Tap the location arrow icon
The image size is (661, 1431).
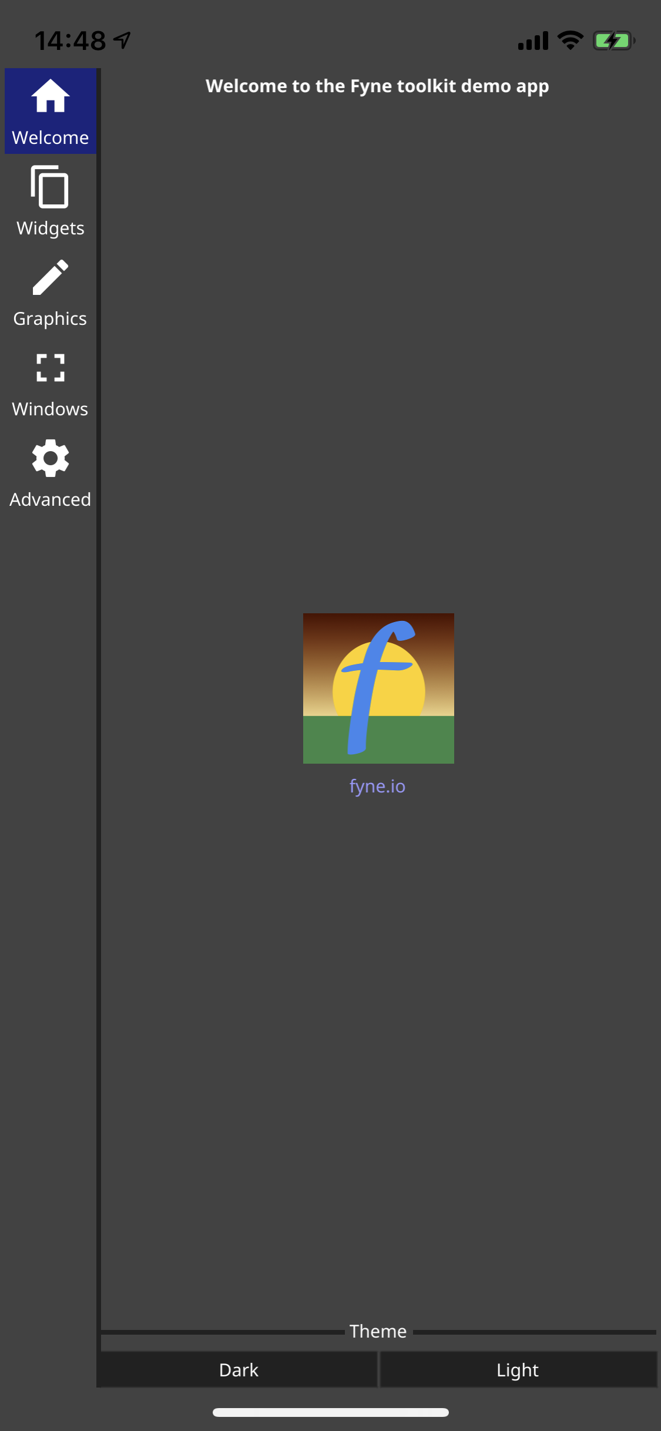tap(122, 40)
